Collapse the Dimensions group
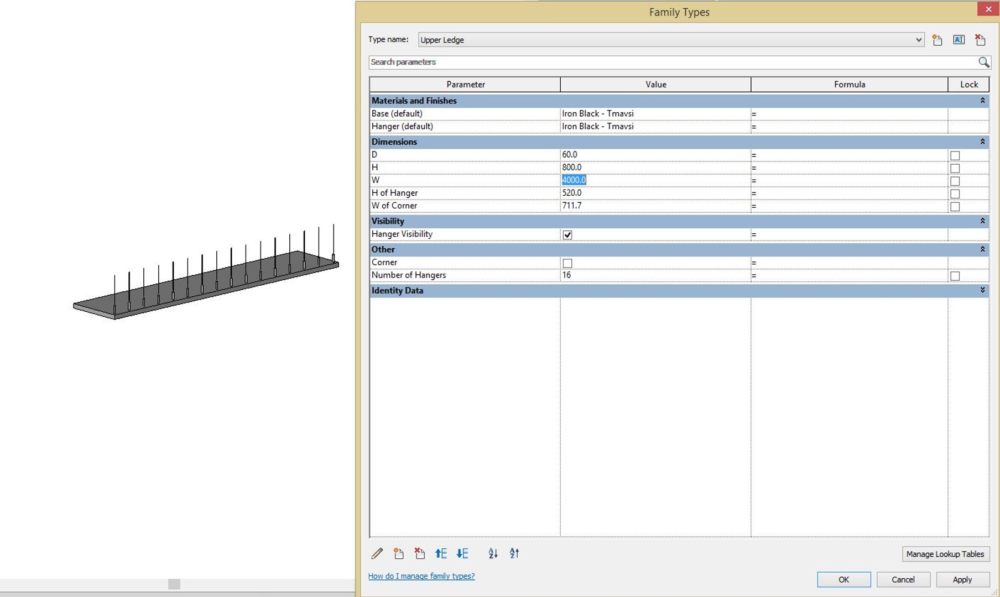Viewport: 1000px width, 597px height. click(x=982, y=142)
